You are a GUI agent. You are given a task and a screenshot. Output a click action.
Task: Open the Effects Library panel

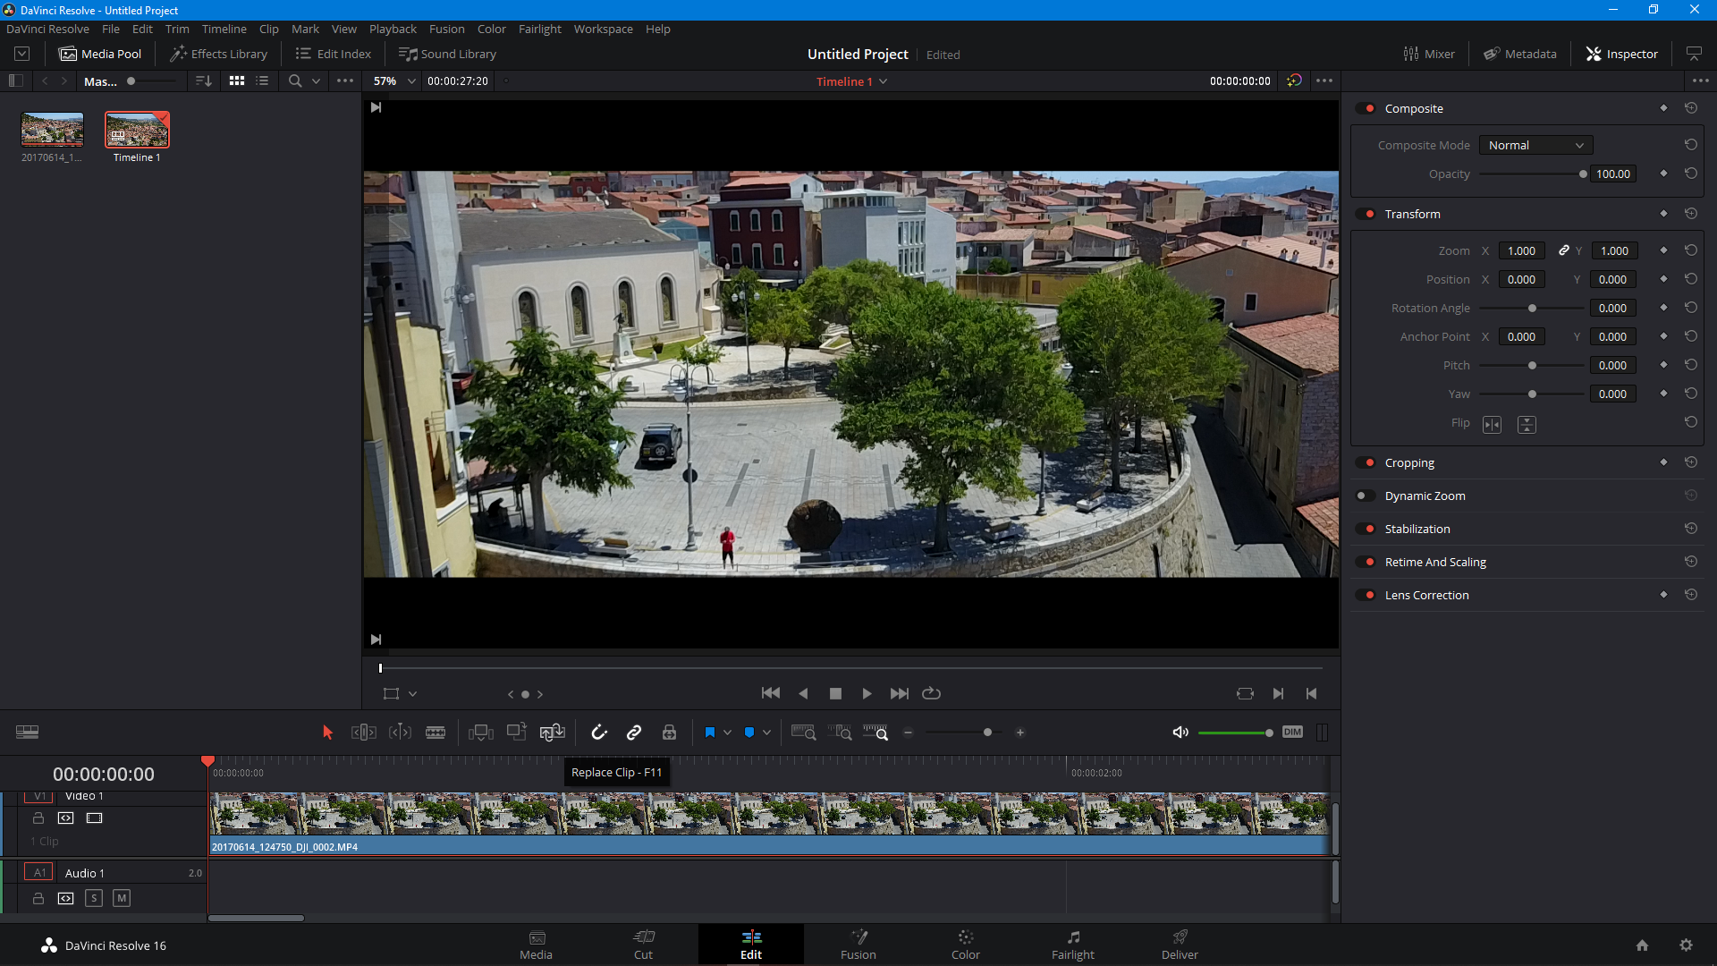pyautogui.click(x=219, y=54)
